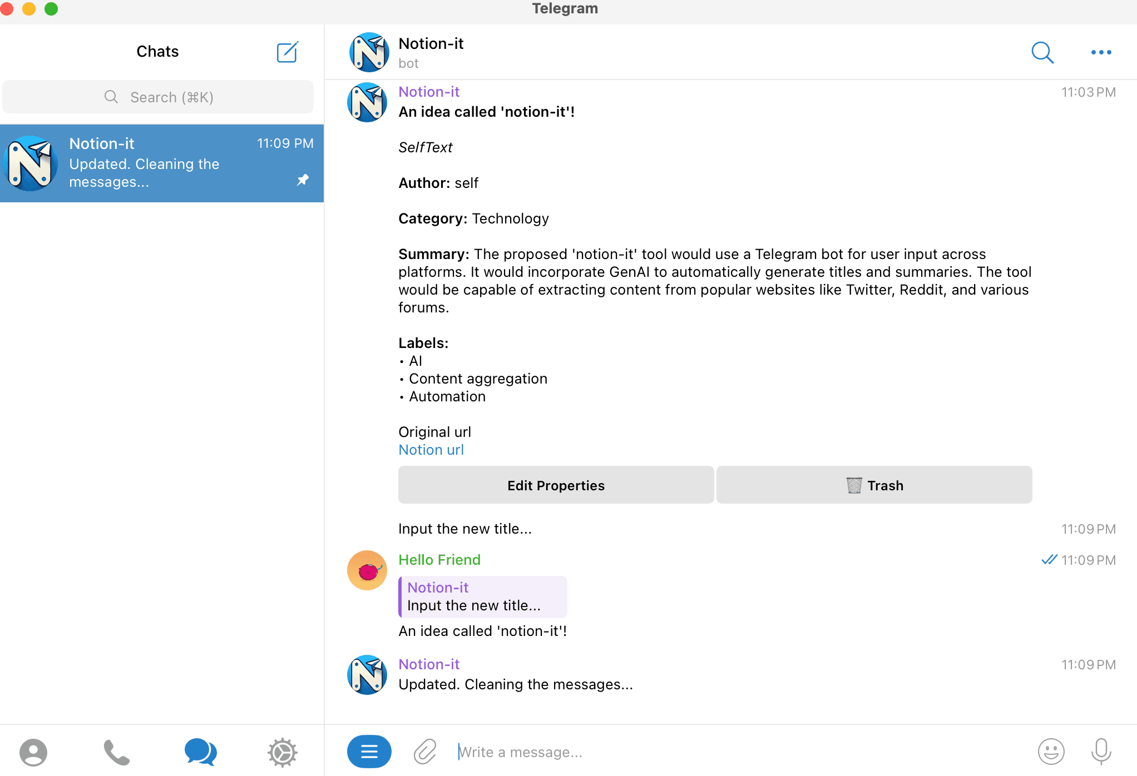Click the Hello Friend user avatar
1137x776 pixels.
(x=367, y=570)
